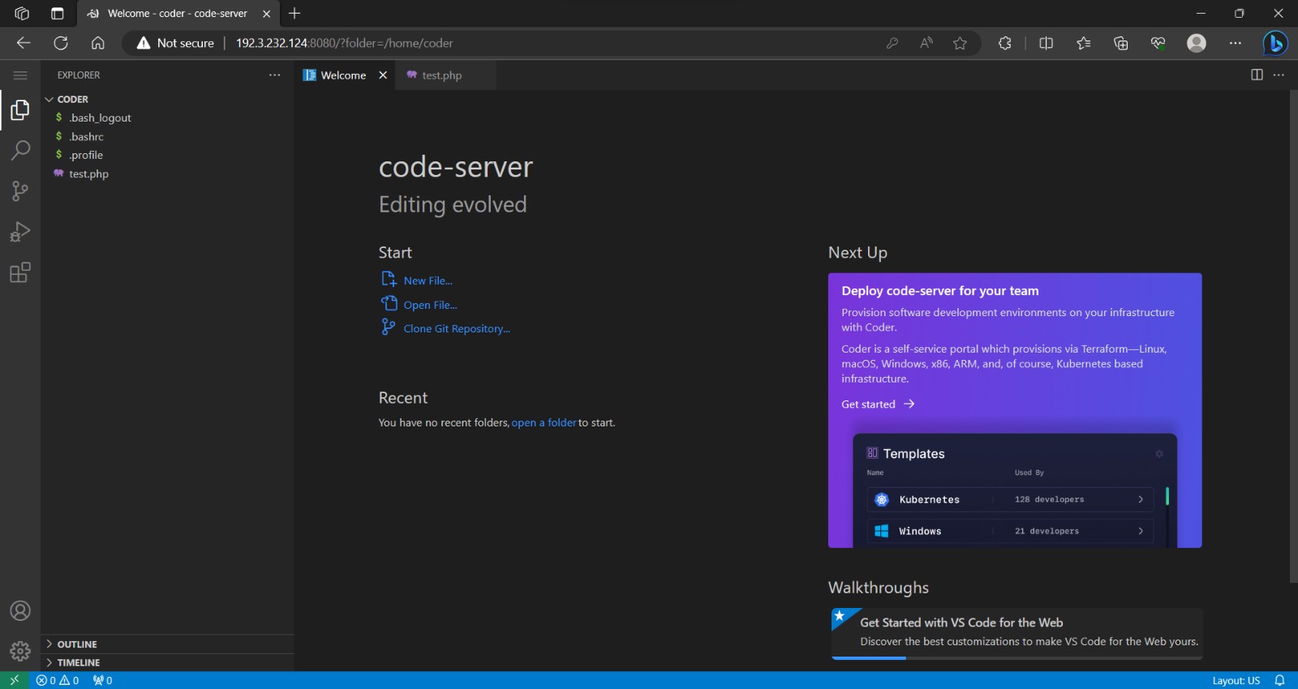Click the open a folder link
The height and width of the screenshot is (689, 1298).
(x=544, y=423)
